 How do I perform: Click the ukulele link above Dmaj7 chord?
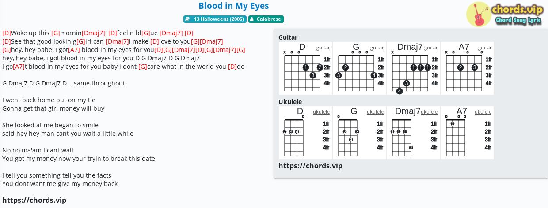[429, 112]
